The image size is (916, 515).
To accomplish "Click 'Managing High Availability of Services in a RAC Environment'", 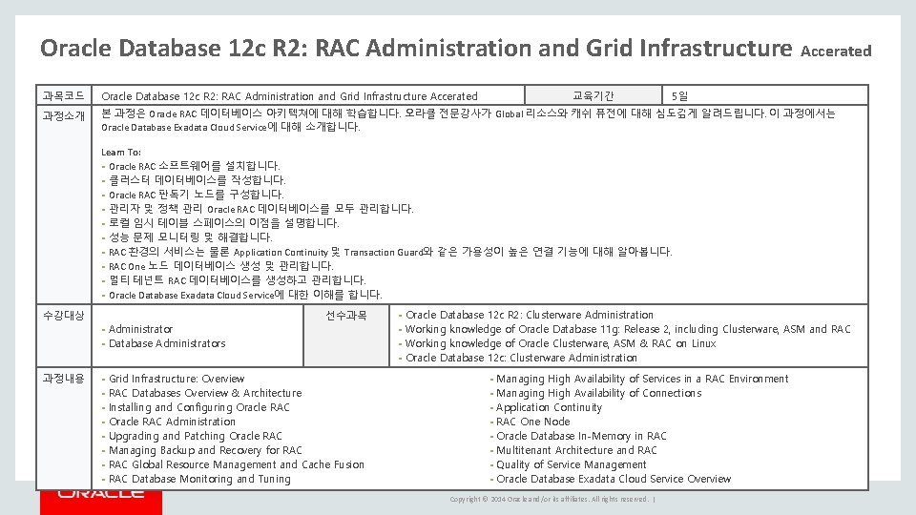I will tap(642, 379).
